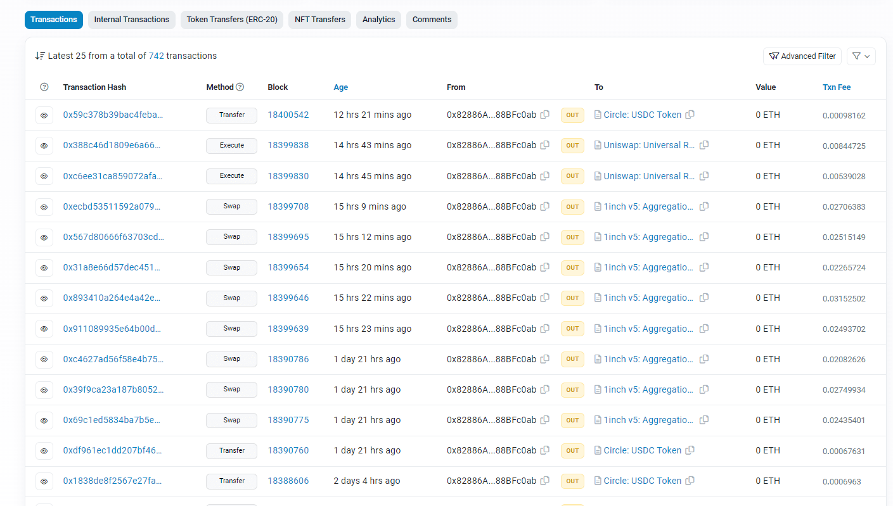This screenshot has width=893, height=506.
Task: Toggle the Txn Fee column display
Action: click(837, 87)
